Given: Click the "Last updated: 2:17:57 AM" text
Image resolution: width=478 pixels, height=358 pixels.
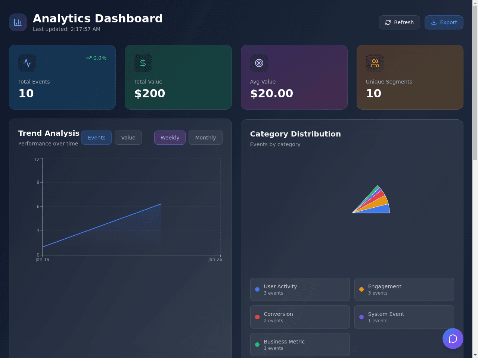Looking at the screenshot, I should pos(66,29).
